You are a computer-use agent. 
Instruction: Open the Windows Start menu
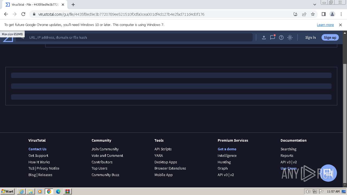(8, 191)
